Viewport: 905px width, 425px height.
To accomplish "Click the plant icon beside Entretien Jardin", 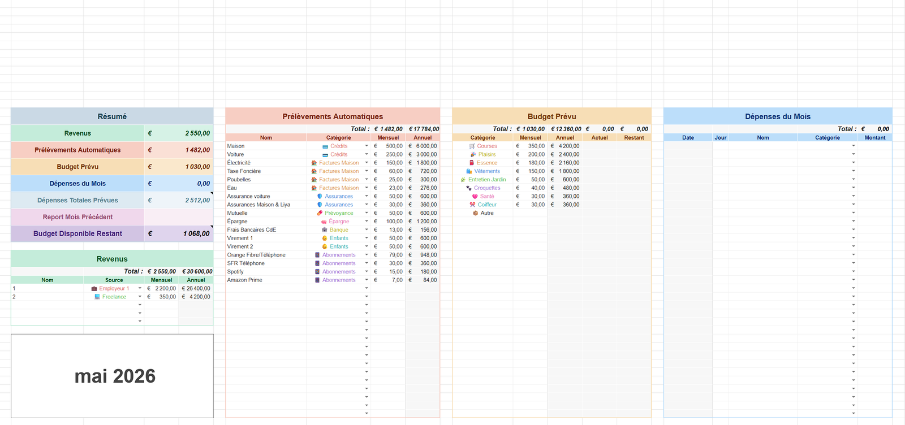I will [463, 180].
